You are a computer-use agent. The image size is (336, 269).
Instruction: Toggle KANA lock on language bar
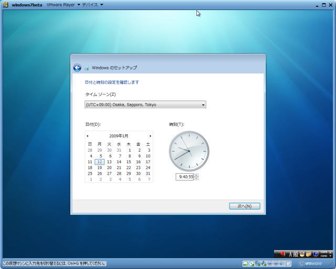point(324,256)
